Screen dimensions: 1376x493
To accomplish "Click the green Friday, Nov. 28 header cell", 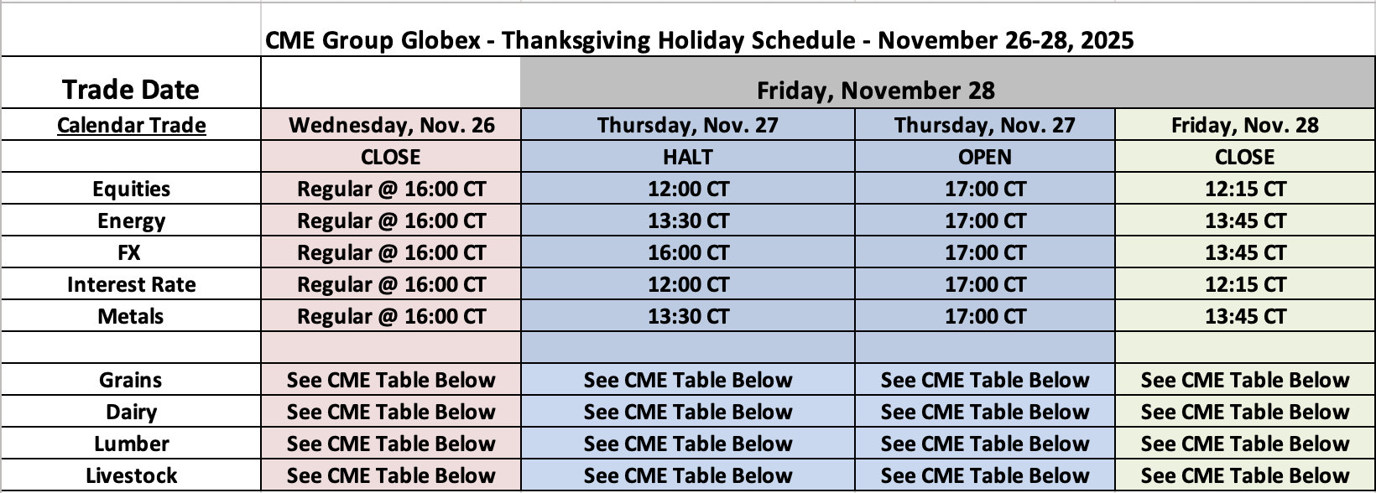I will (x=1244, y=125).
